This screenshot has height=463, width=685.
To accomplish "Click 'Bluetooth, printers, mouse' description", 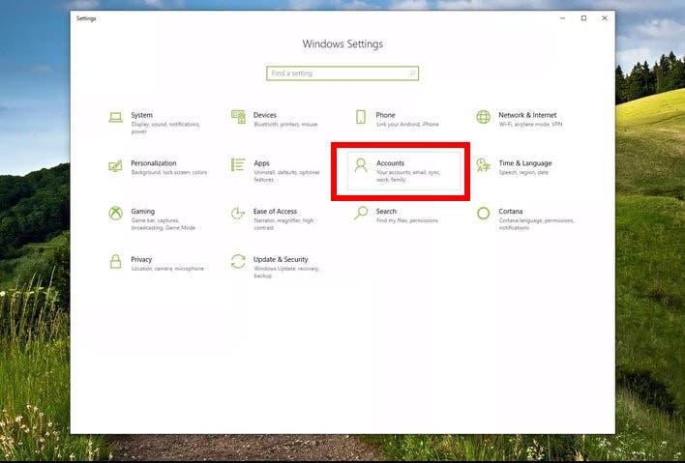I will click(285, 125).
